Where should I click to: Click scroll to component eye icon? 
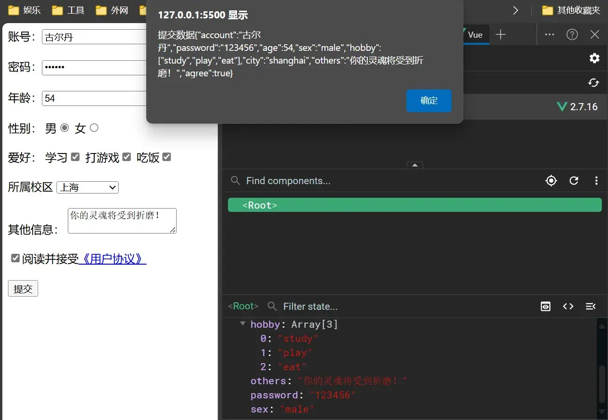(545, 307)
